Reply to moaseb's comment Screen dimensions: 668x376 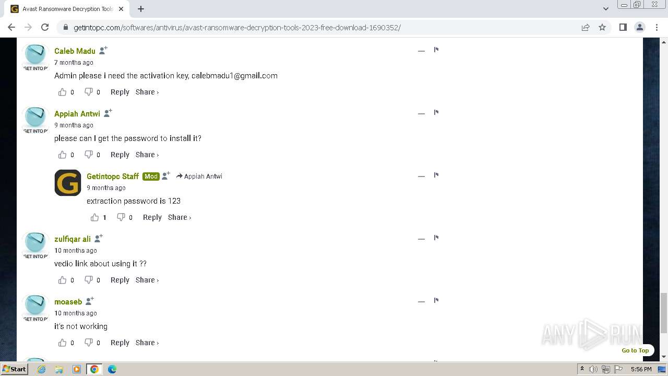pos(120,343)
